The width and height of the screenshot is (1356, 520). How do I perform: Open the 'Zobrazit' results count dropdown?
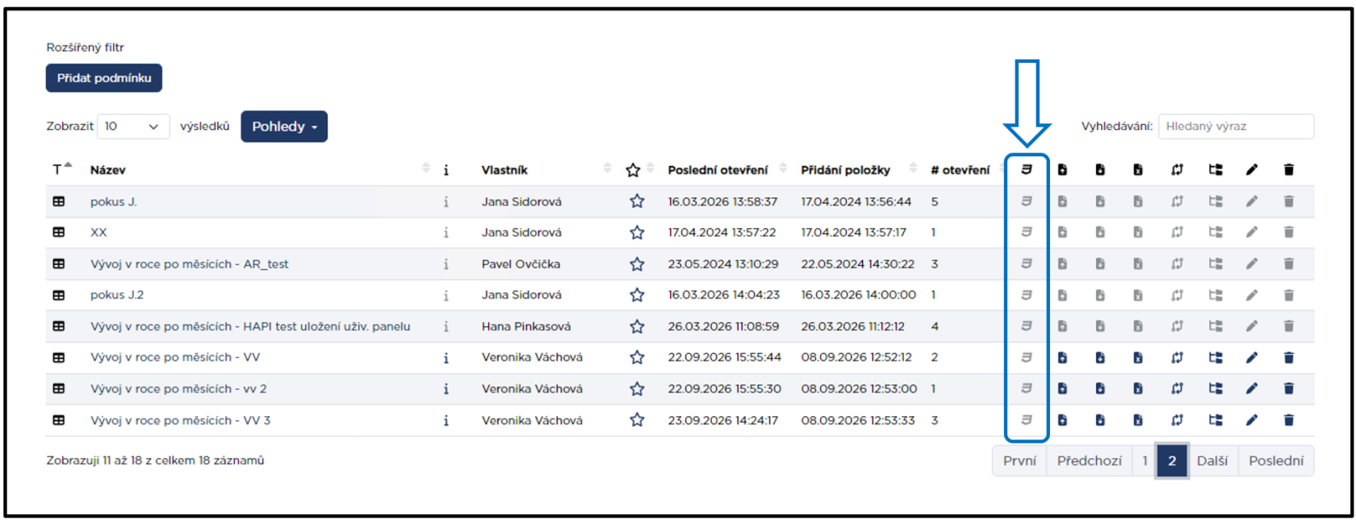click(x=133, y=127)
